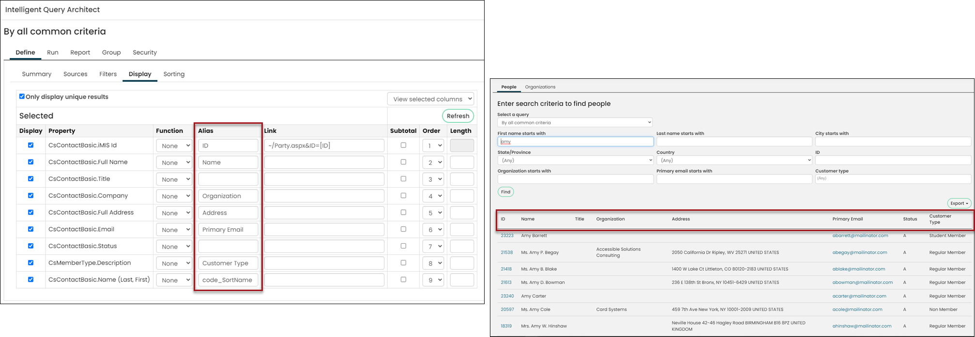
Task: Open contact ID 21538 link
Action: click(507, 252)
